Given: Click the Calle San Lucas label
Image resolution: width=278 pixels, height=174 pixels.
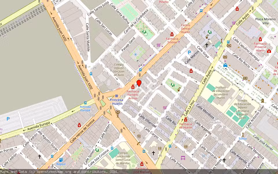Looking at the screenshot, I should click(104, 26).
